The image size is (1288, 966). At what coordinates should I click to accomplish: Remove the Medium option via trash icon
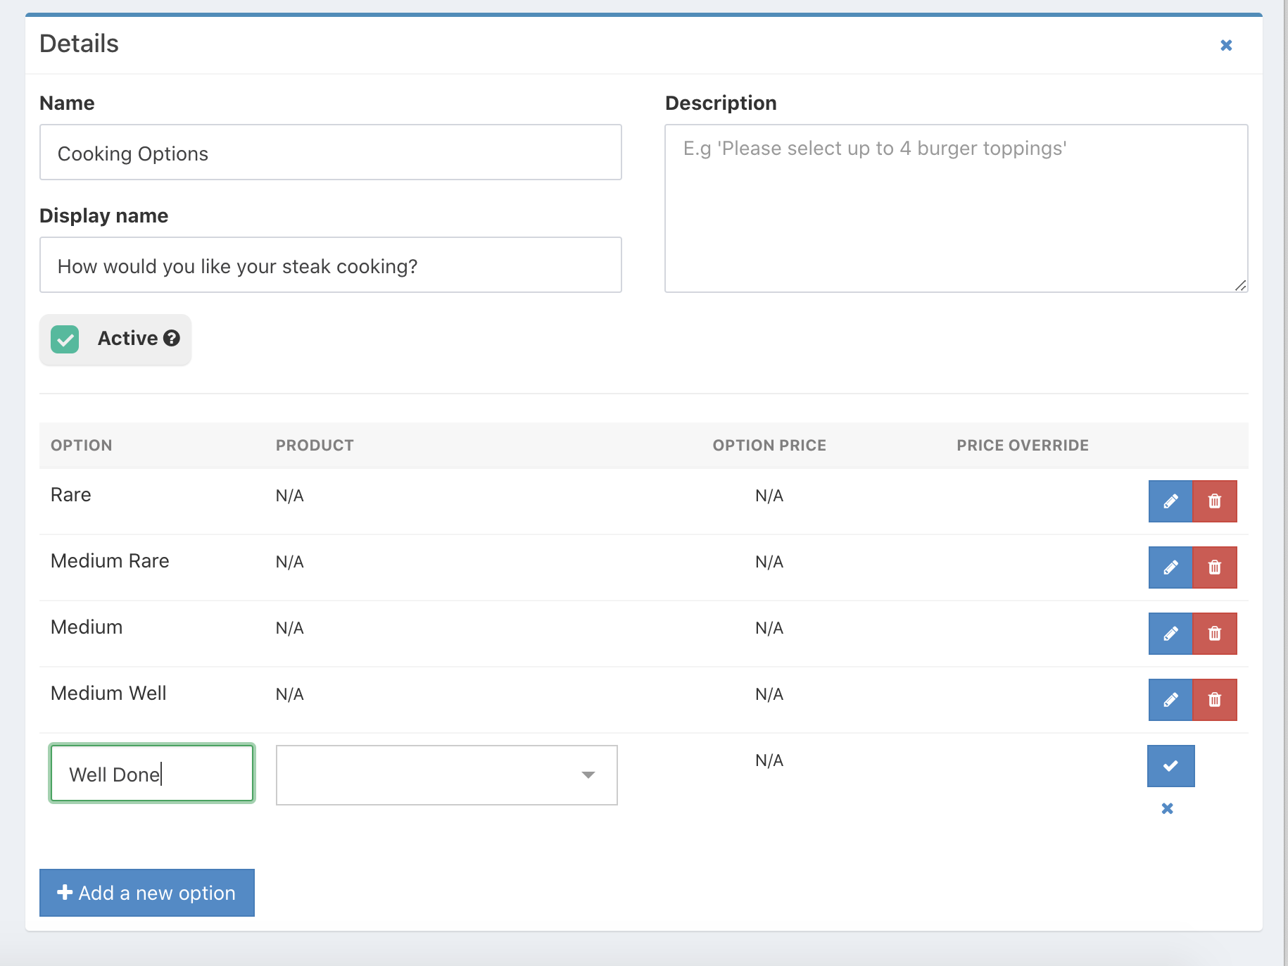(1214, 634)
